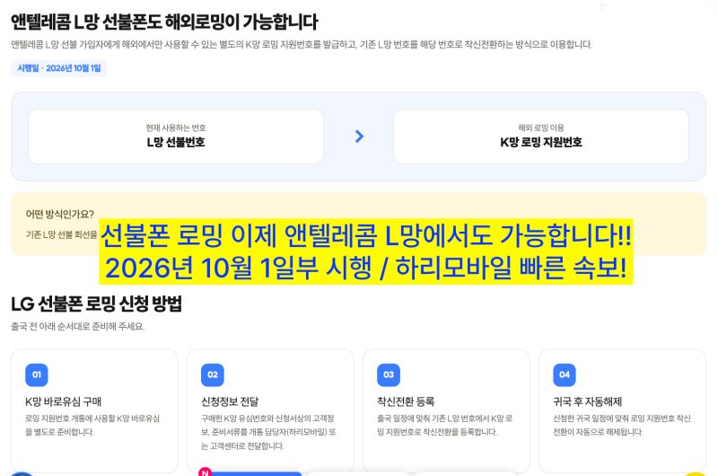This screenshot has height=476, width=718.
Task: Click the 기존 L망 선불 회선을 text
Action: [x=61, y=234]
